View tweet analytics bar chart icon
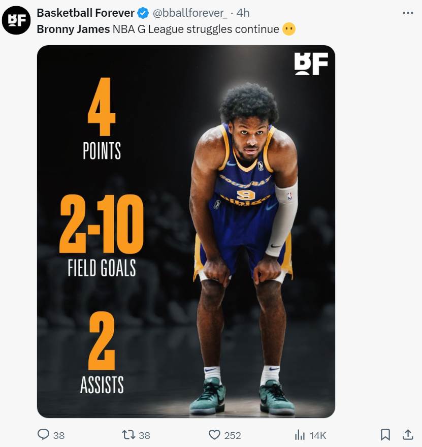422x447 pixels. (300, 435)
